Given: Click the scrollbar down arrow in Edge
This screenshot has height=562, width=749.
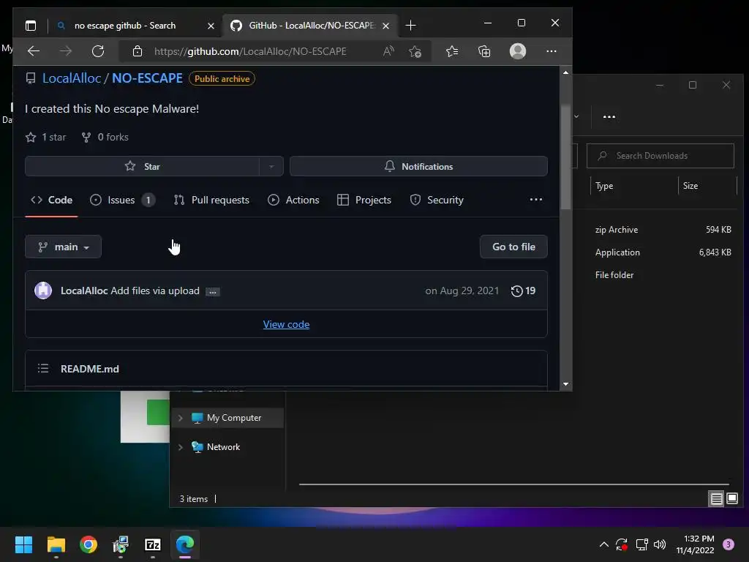Looking at the screenshot, I should (x=565, y=384).
